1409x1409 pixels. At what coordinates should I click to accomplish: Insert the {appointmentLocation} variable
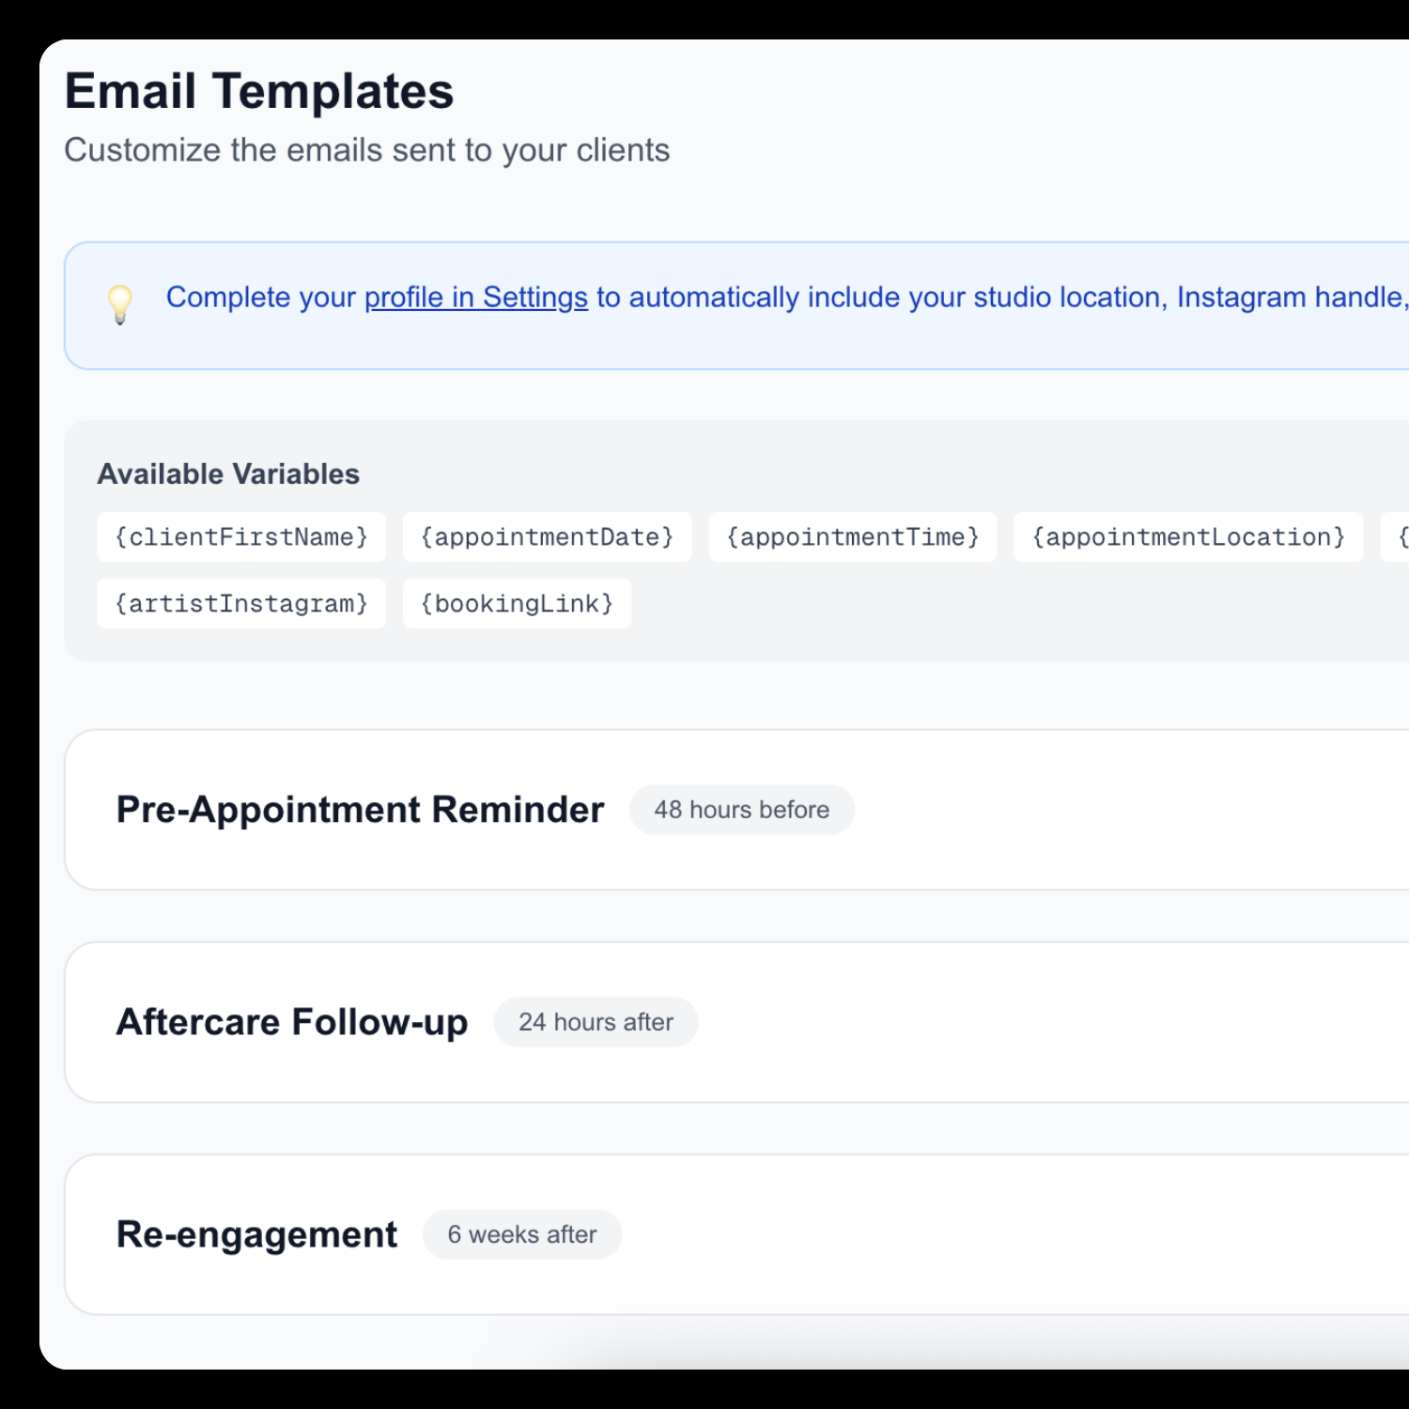tap(1188, 536)
